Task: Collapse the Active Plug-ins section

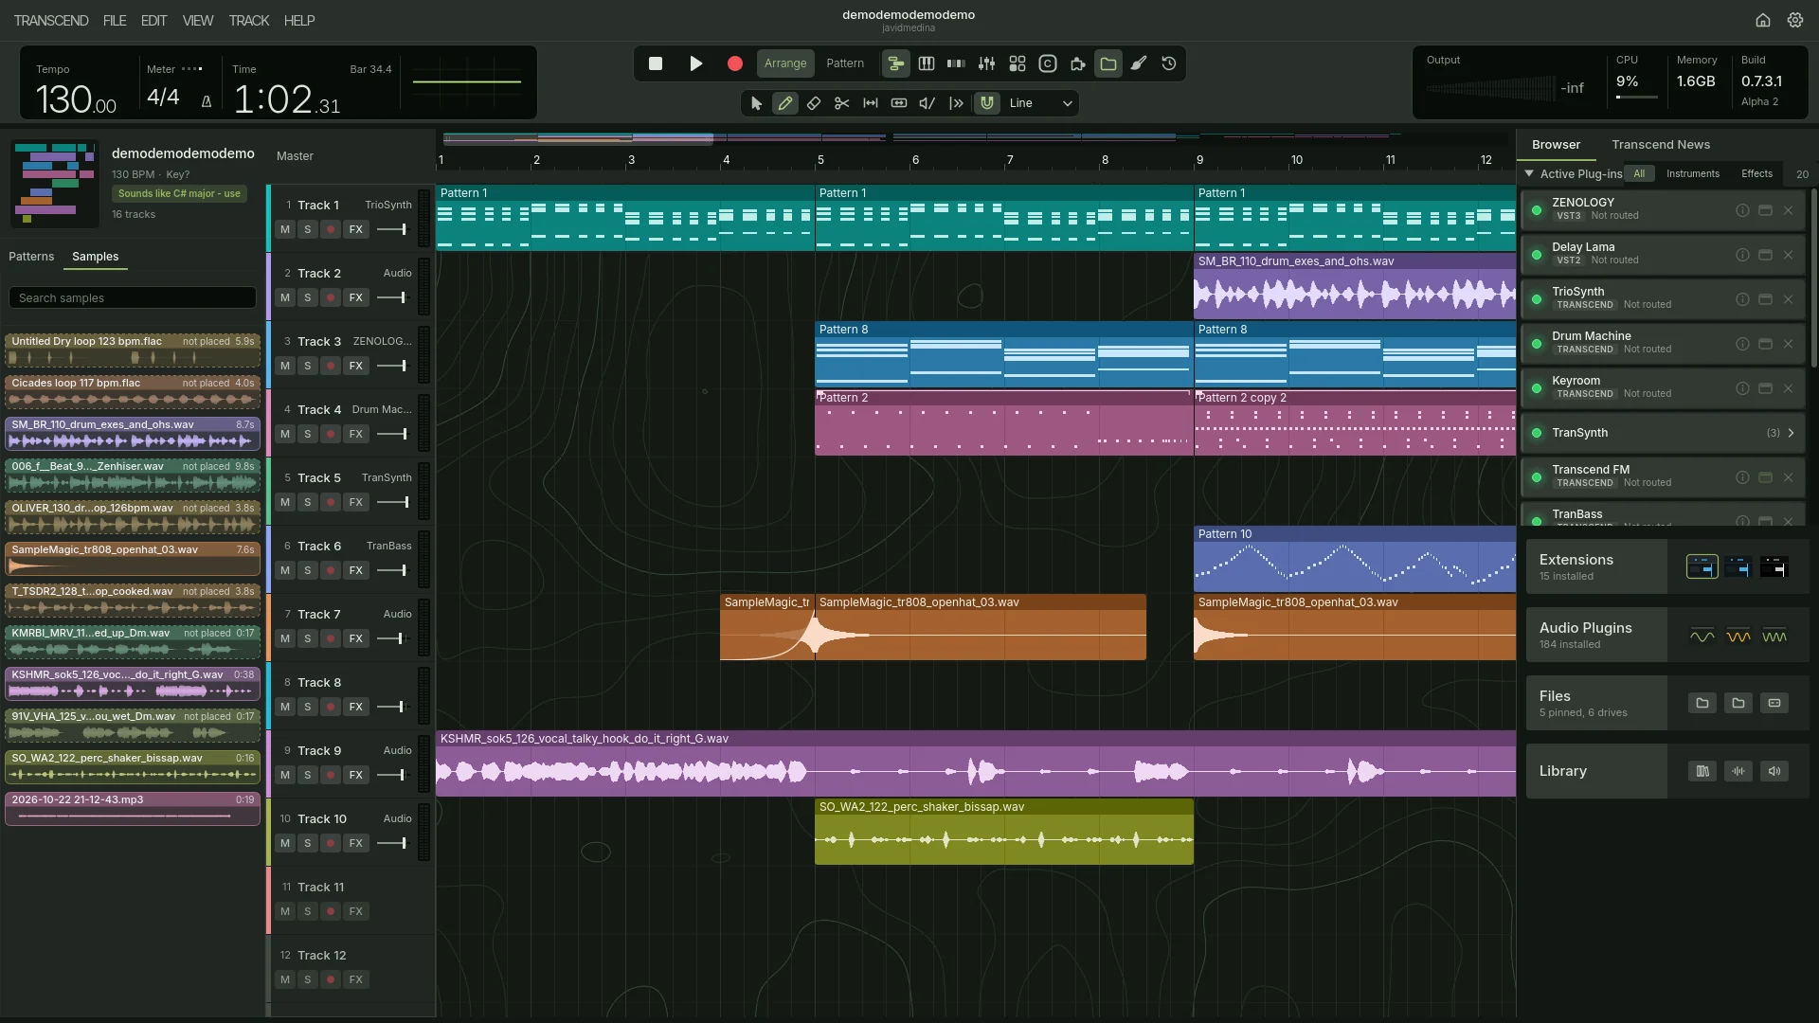Action: point(1528,173)
